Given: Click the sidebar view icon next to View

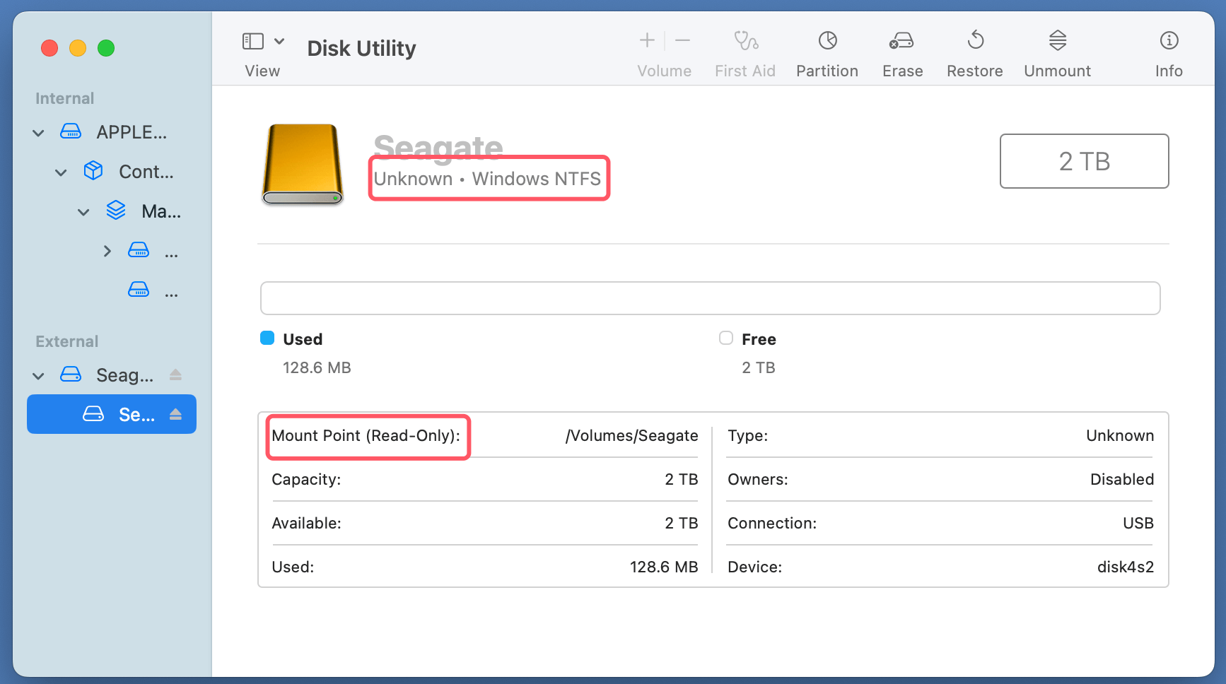Looking at the screenshot, I should [252, 40].
